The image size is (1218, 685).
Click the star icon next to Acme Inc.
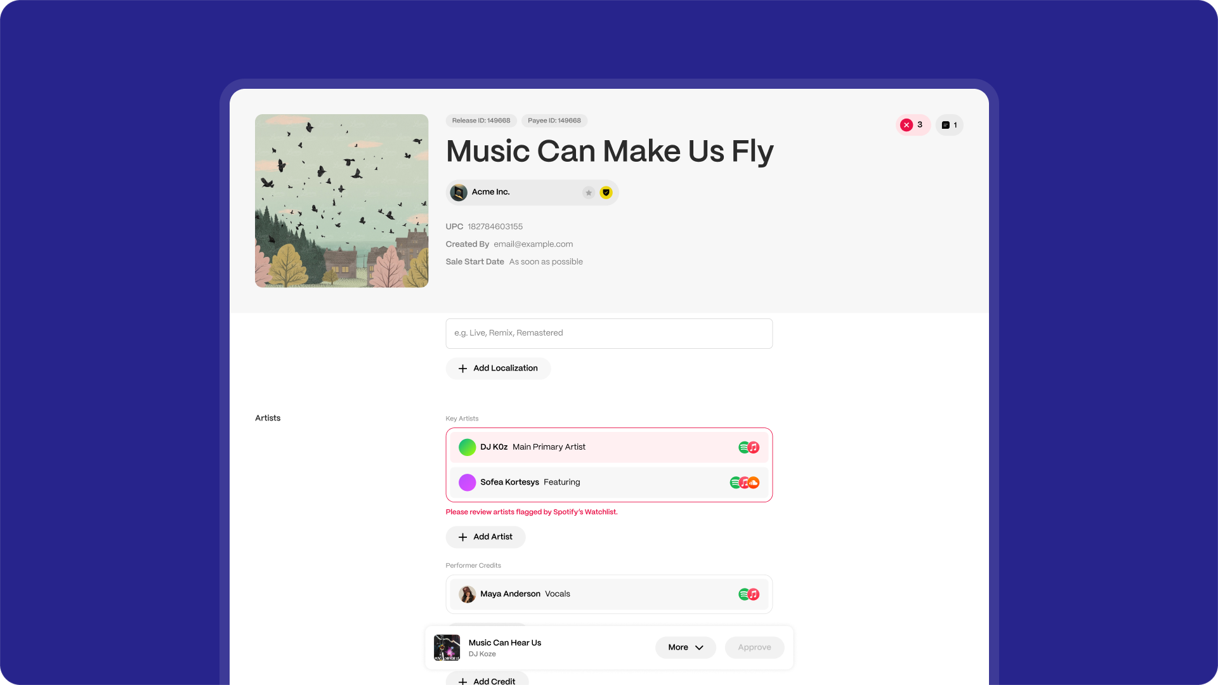coord(589,193)
